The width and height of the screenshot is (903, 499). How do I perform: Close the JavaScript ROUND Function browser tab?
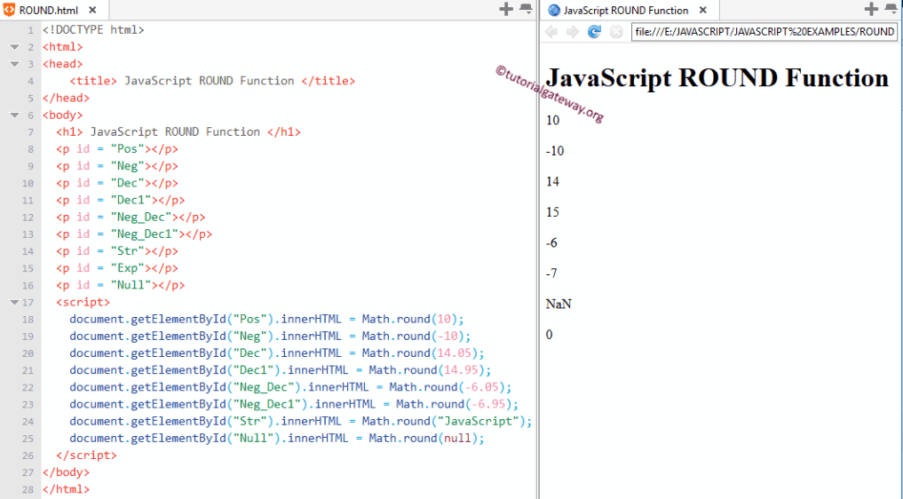pyautogui.click(x=703, y=11)
